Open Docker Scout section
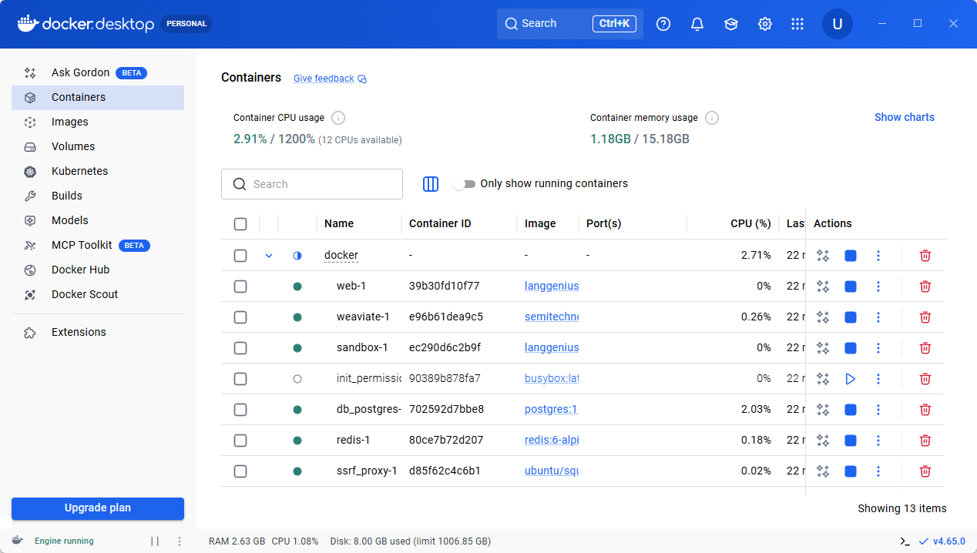The height and width of the screenshot is (553, 977). click(98, 294)
